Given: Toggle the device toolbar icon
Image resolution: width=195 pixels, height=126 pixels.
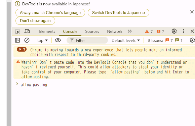Looking at the screenshot, I should click(27, 31).
